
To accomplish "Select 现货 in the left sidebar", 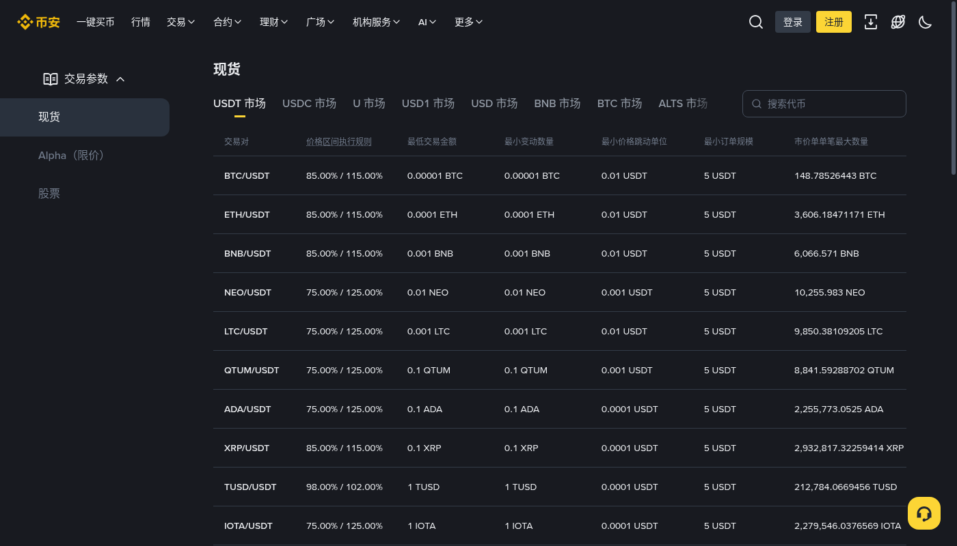I will pos(85,117).
